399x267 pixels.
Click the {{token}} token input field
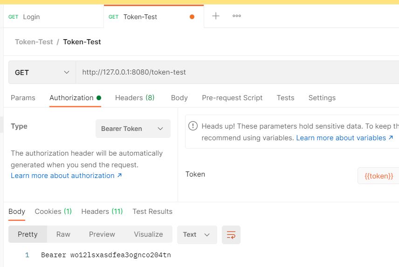[x=378, y=176]
